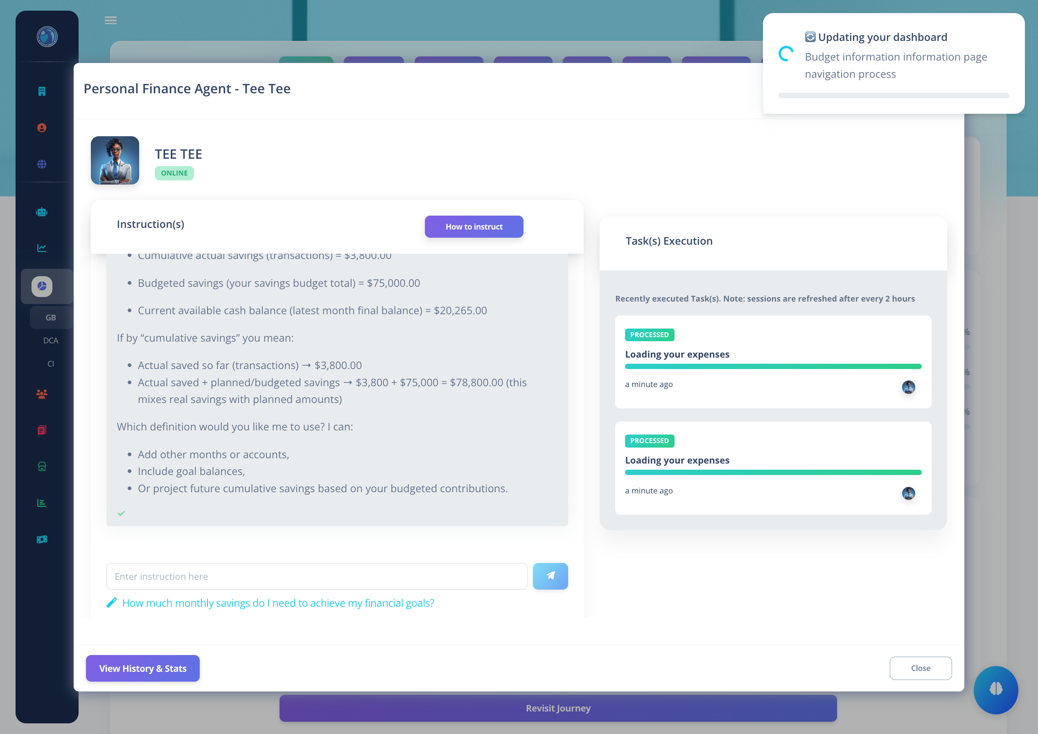Open the CI sub-item
The height and width of the screenshot is (734, 1038).
pos(51,363)
